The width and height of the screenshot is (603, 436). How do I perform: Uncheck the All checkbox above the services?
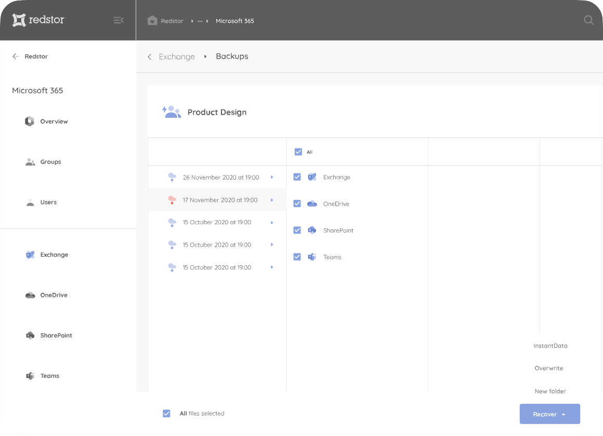[298, 152]
